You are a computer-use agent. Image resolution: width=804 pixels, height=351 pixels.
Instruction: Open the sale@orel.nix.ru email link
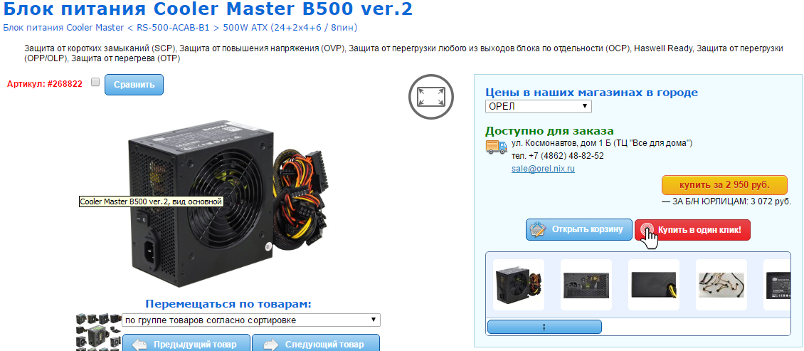[x=543, y=168]
